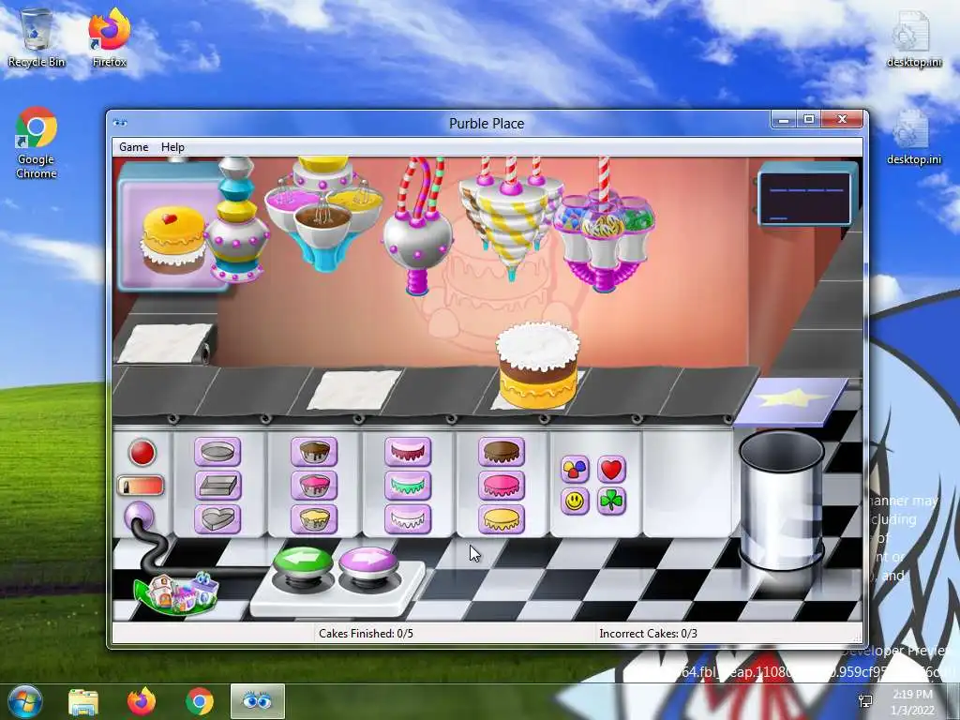The width and height of the screenshot is (960, 720).
Task: Select the heart-shaped cake pan
Action: pos(217,519)
